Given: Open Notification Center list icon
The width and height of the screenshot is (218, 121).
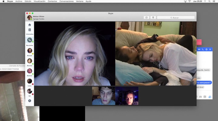Looking at the screenshot, I should 214,1.
